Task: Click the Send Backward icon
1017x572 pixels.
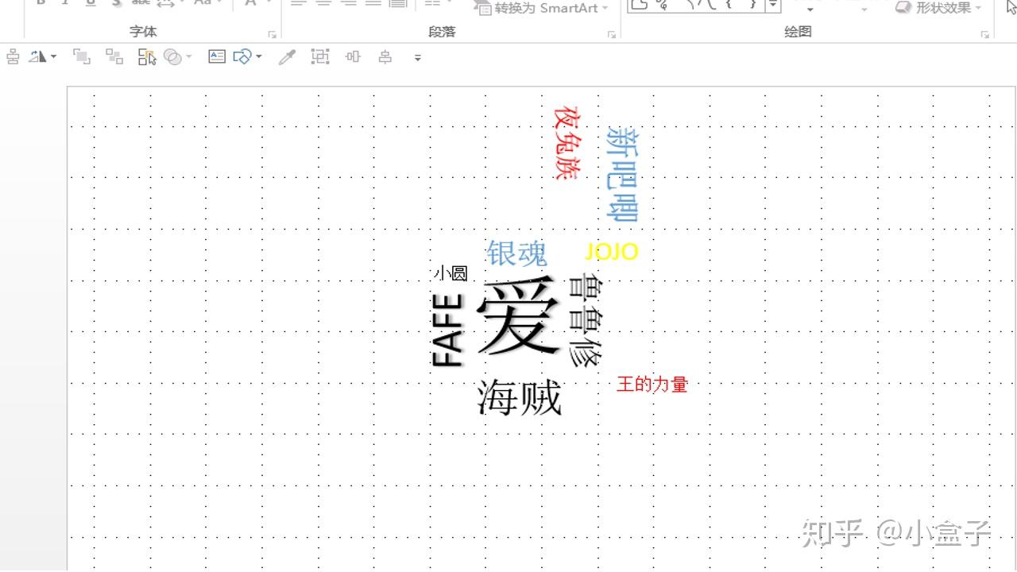Action: [x=114, y=57]
